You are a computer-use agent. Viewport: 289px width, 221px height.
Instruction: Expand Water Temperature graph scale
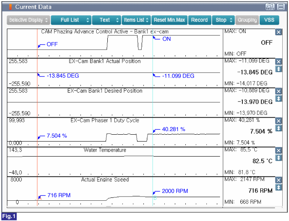point(278,158)
